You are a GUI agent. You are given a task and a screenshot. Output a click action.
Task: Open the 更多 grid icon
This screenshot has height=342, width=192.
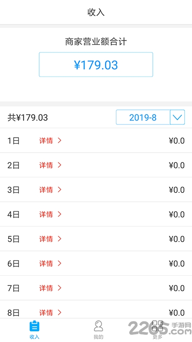pos(157,326)
